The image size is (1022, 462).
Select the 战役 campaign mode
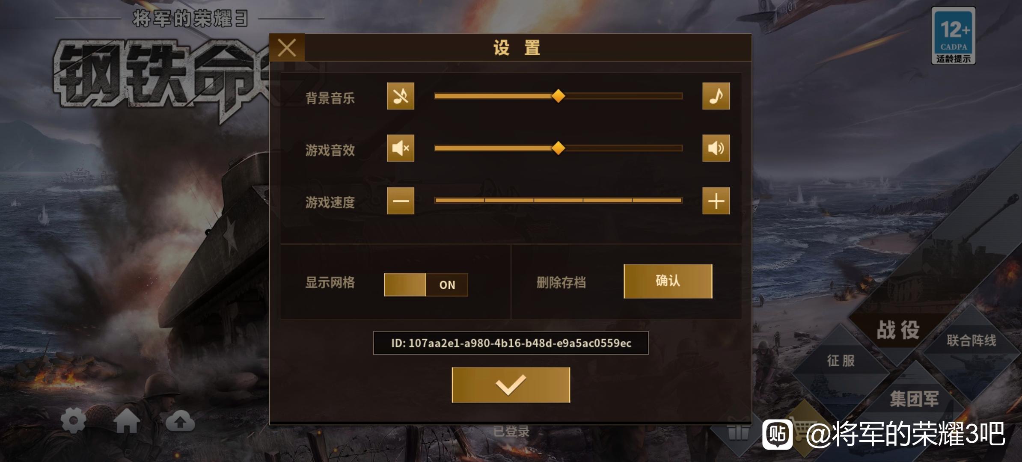coord(897,330)
